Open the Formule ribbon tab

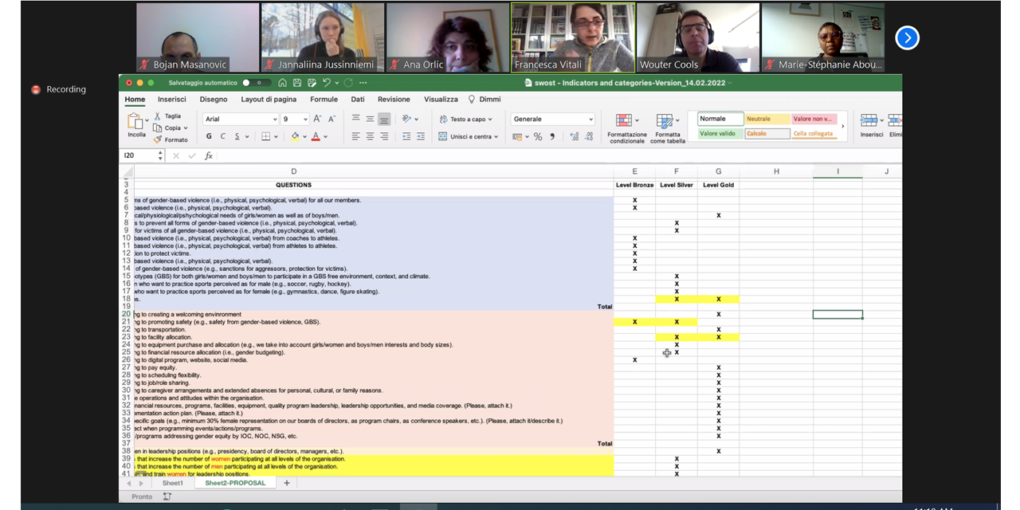pyautogui.click(x=324, y=100)
